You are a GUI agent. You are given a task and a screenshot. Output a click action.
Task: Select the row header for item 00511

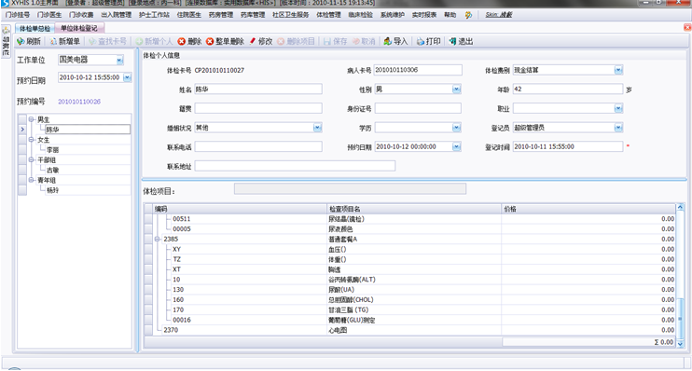point(148,219)
